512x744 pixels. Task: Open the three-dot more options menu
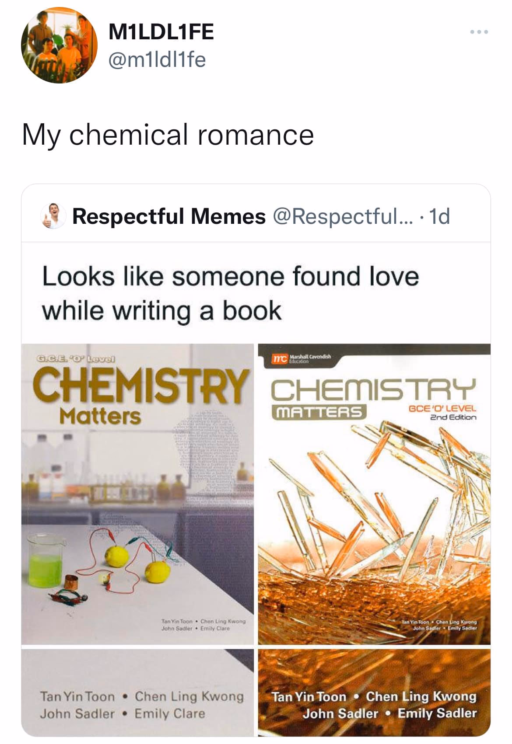click(x=479, y=32)
